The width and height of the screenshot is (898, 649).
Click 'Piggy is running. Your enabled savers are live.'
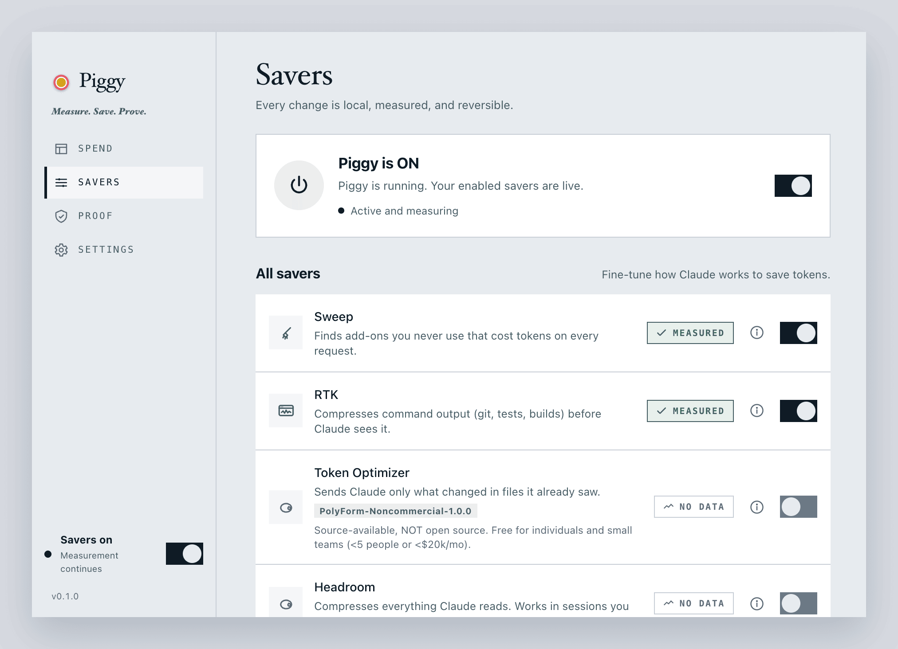pyautogui.click(x=461, y=186)
